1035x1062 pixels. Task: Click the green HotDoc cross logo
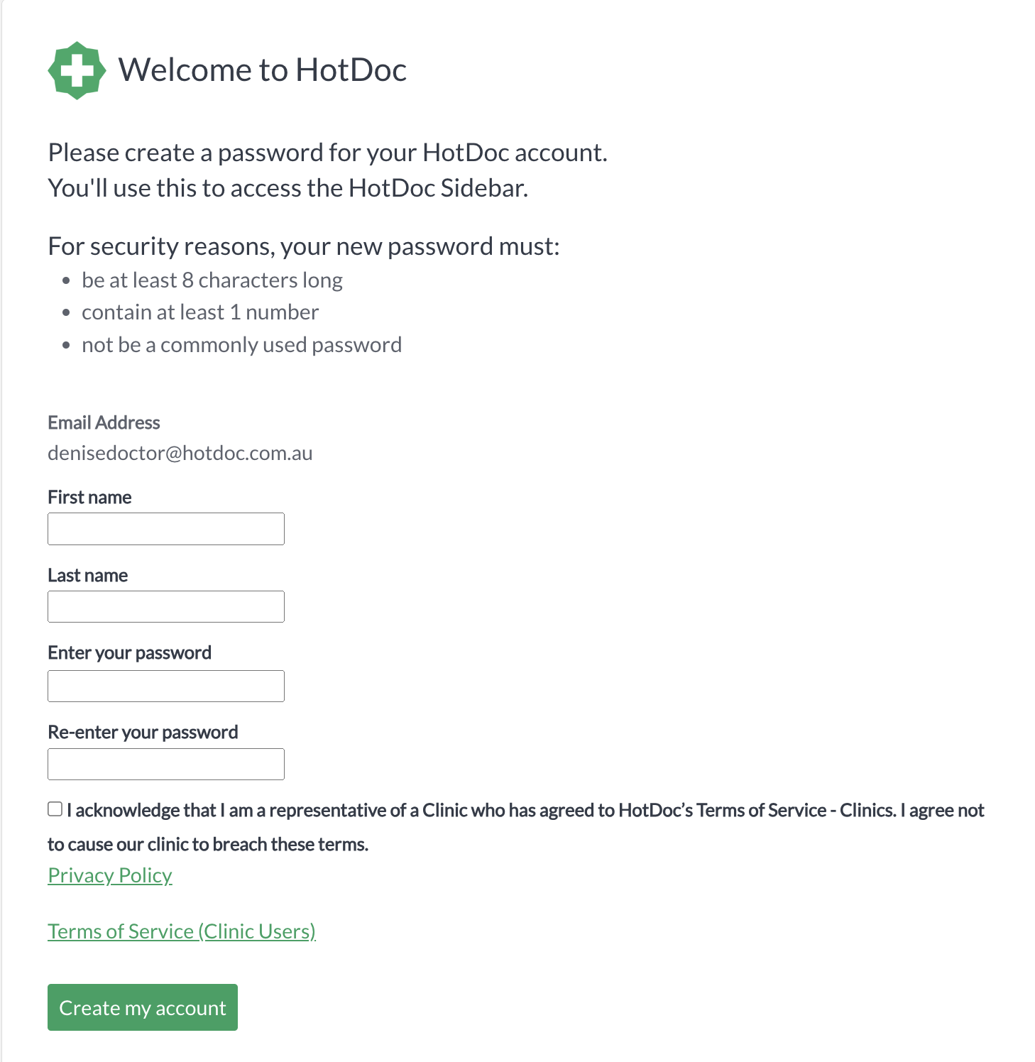coord(77,70)
